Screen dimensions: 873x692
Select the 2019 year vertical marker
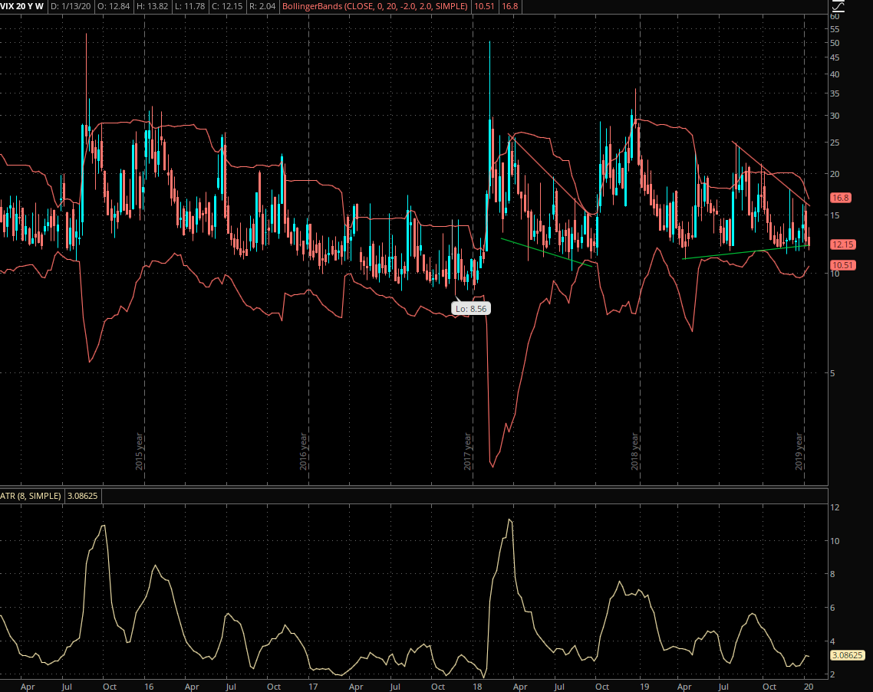(799, 452)
